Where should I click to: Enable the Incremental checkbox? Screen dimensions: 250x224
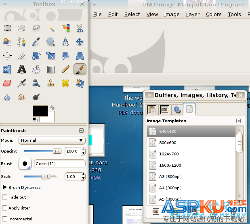tap(4, 219)
